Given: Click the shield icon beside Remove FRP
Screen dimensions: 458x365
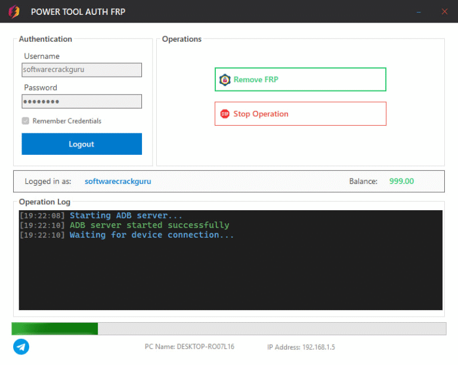Looking at the screenshot, I should 225,79.
